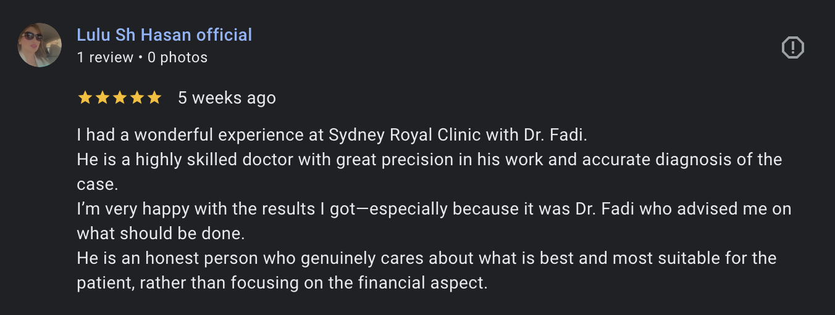Viewport: 835px width, 315px height.
Task: Click the first gold rating star
Action: coord(85,97)
